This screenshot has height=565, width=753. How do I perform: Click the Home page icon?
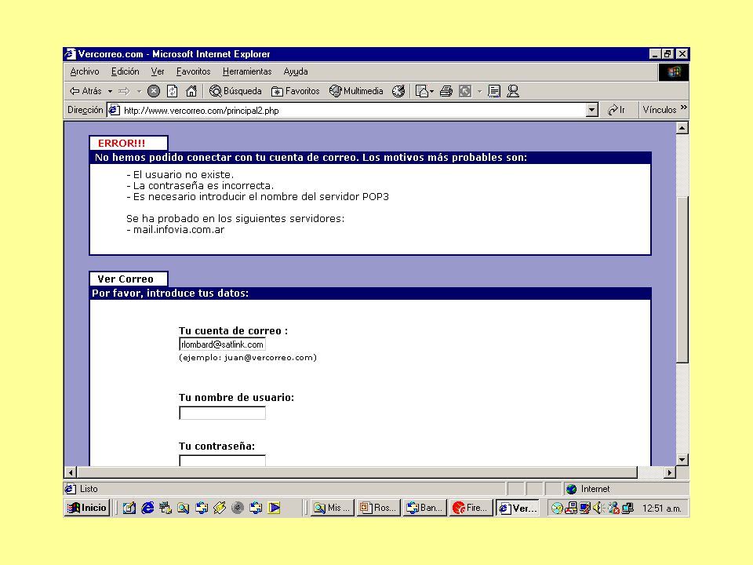point(191,91)
